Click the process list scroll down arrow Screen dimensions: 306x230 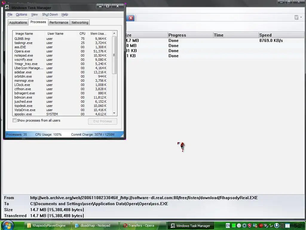(114, 113)
